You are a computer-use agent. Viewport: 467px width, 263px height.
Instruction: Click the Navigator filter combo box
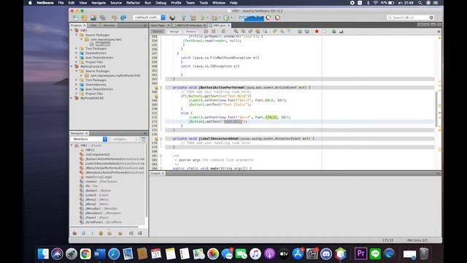125,139
